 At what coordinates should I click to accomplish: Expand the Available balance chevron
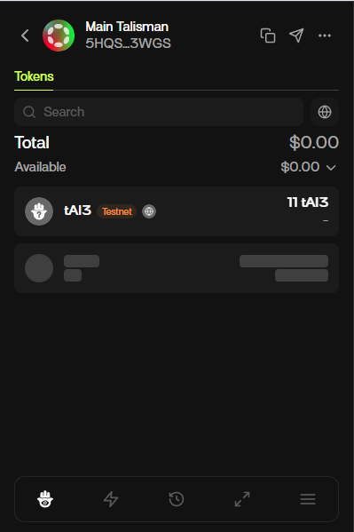click(331, 167)
